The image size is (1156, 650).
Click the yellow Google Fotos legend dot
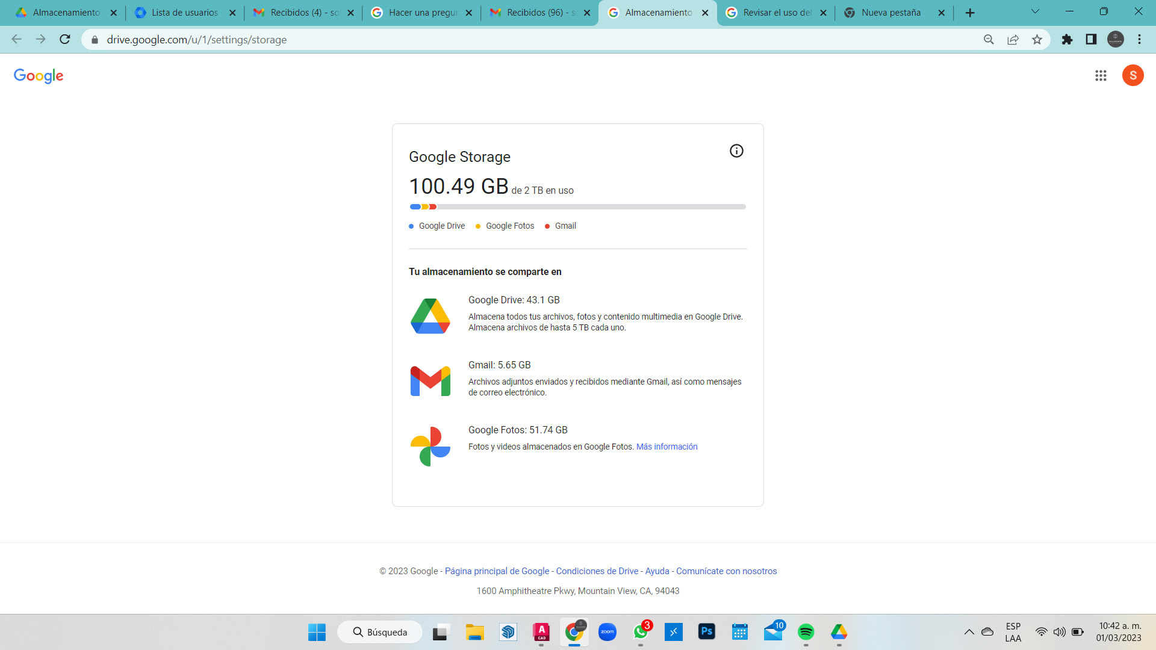point(478,226)
